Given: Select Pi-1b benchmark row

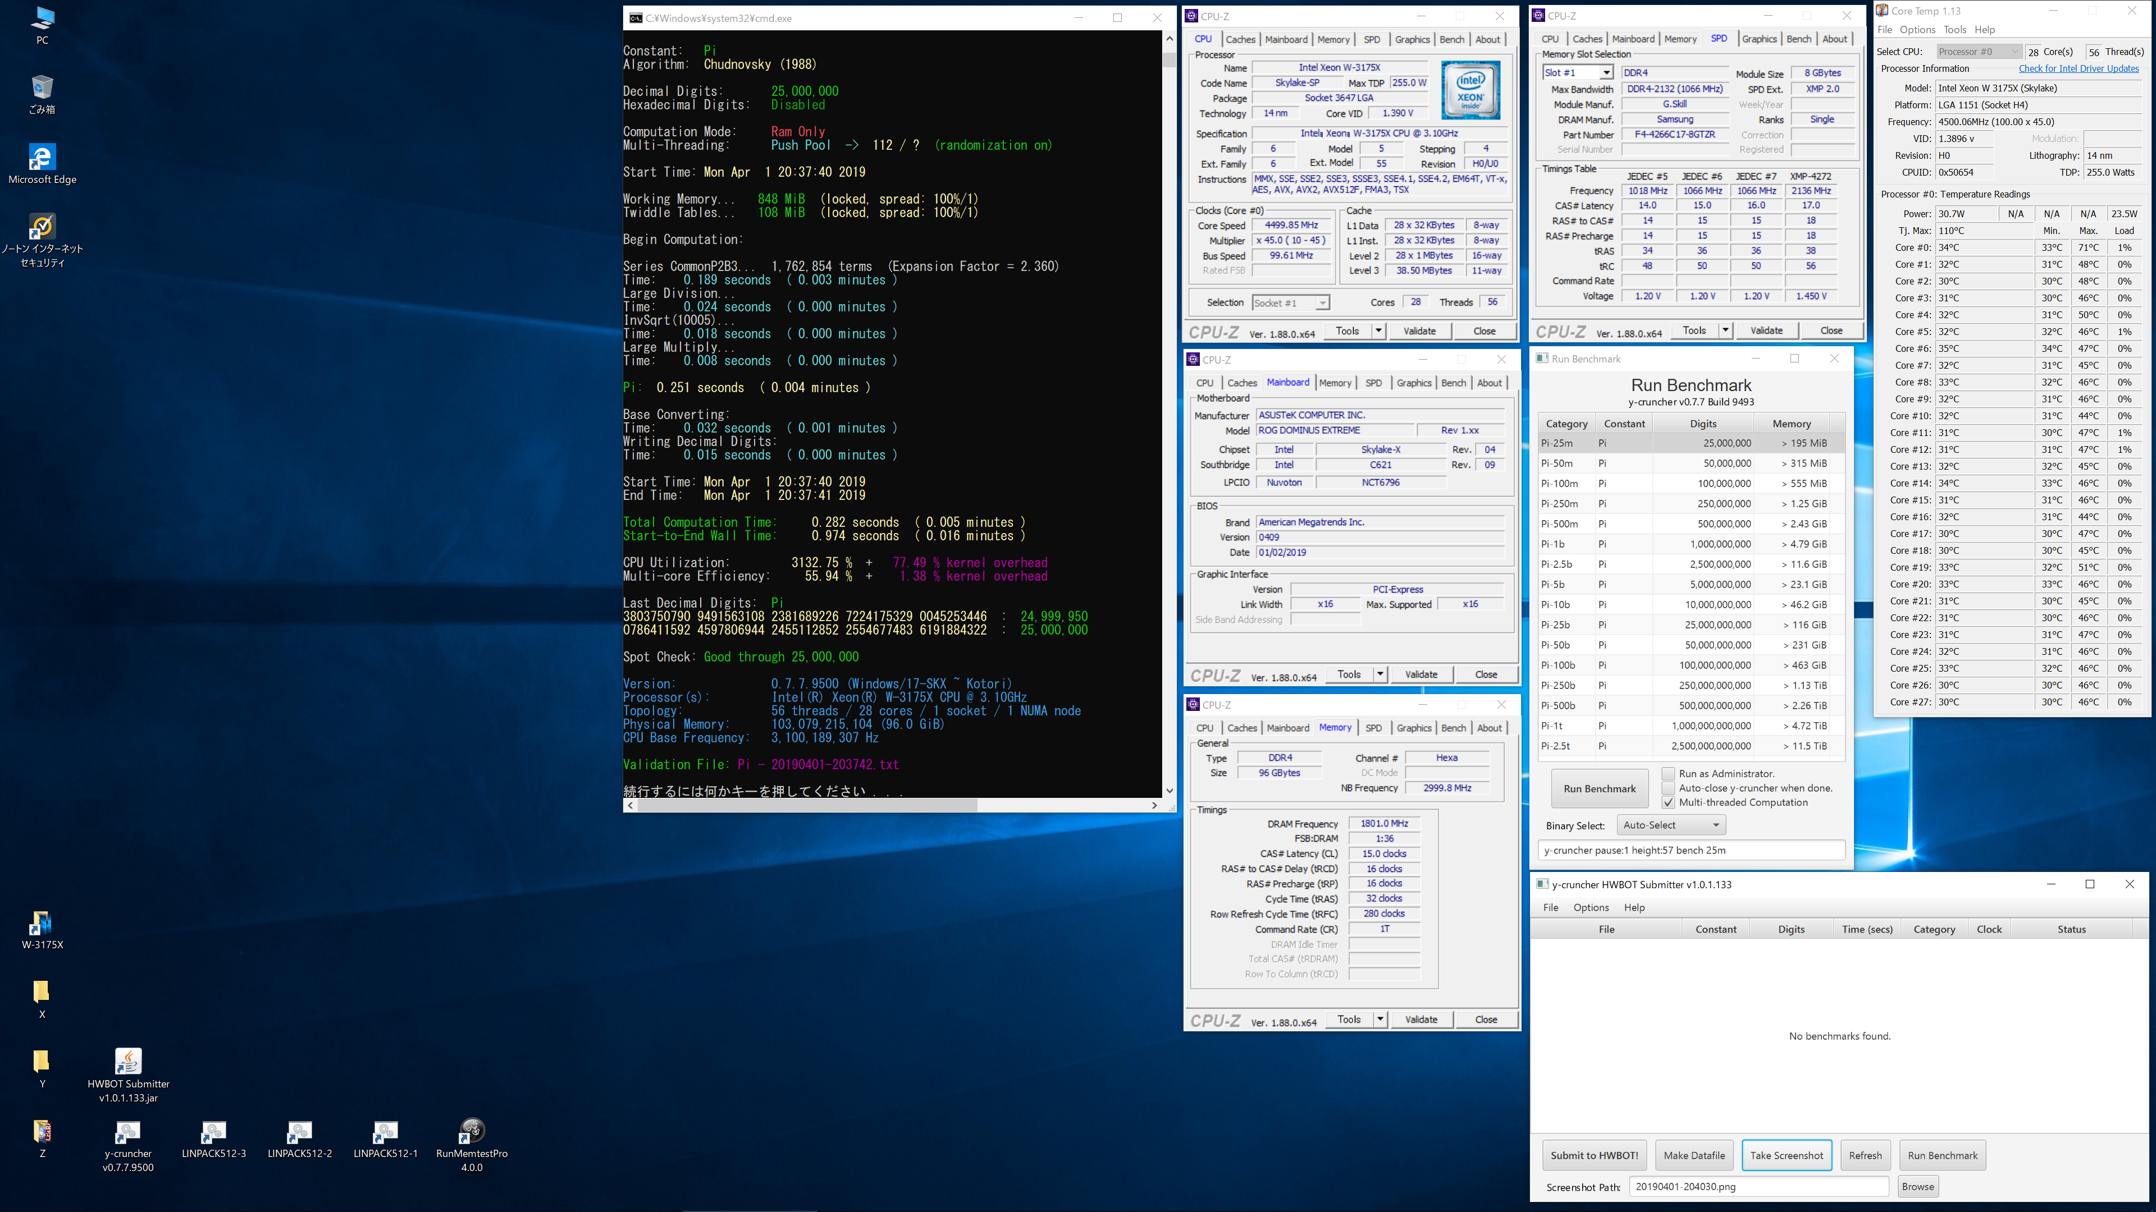Looking at the screenshot, I should 1691,544.
